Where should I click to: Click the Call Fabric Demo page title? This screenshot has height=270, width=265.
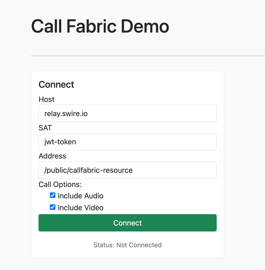tap(100, 26)
